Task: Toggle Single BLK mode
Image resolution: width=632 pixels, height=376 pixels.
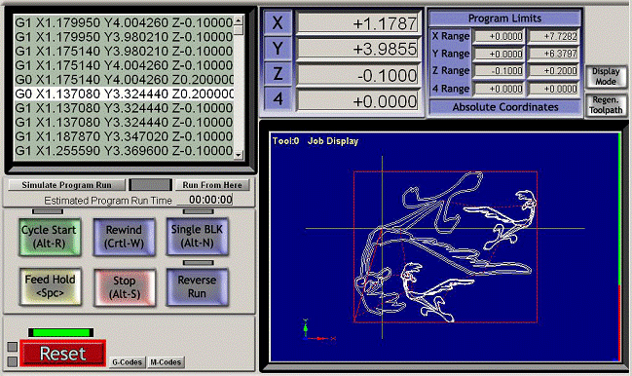Action: 197,237
